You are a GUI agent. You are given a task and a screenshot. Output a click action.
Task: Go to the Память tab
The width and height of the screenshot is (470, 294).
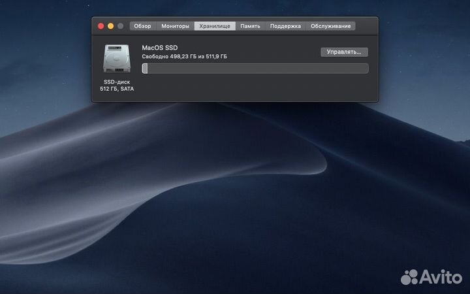tap(250, 26)
